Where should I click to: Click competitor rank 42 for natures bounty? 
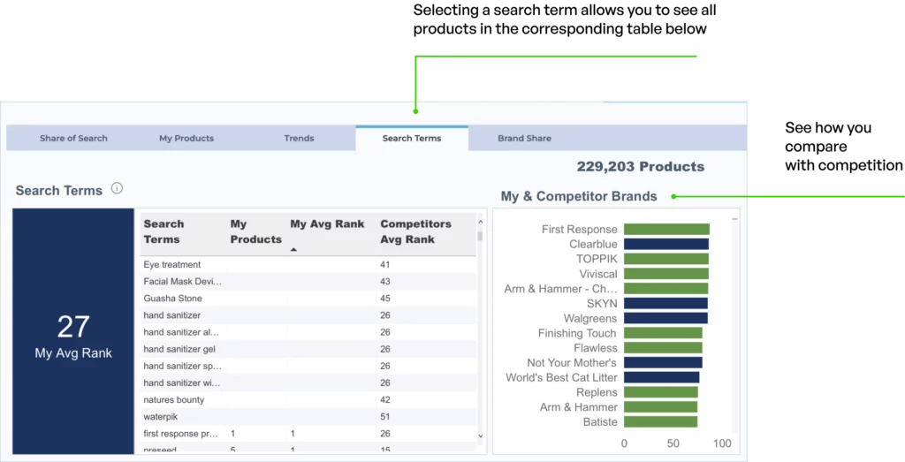click(x=385, y=399)
